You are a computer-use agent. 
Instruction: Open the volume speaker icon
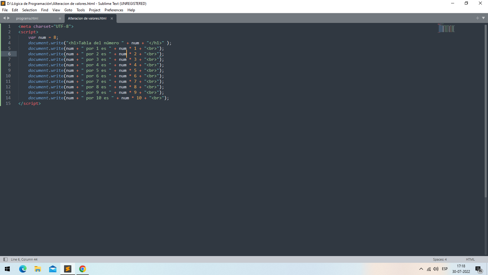(436, 269)
